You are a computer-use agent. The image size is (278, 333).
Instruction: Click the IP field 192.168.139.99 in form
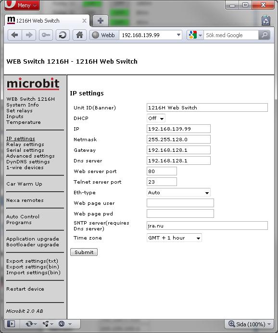pos(178,129)
